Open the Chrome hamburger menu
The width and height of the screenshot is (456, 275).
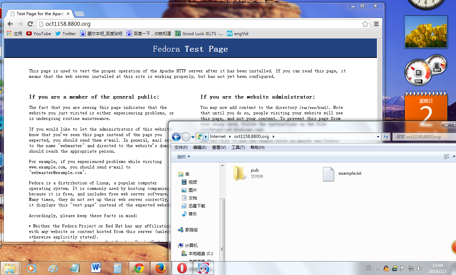376,24
